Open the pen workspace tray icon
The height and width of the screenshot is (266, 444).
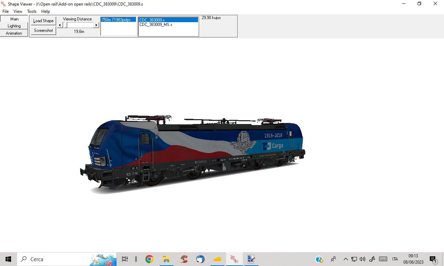(x=372, y=259)
